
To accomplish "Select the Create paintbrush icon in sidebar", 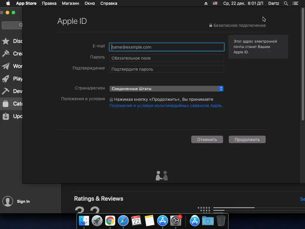I will [x=6, y=54].
